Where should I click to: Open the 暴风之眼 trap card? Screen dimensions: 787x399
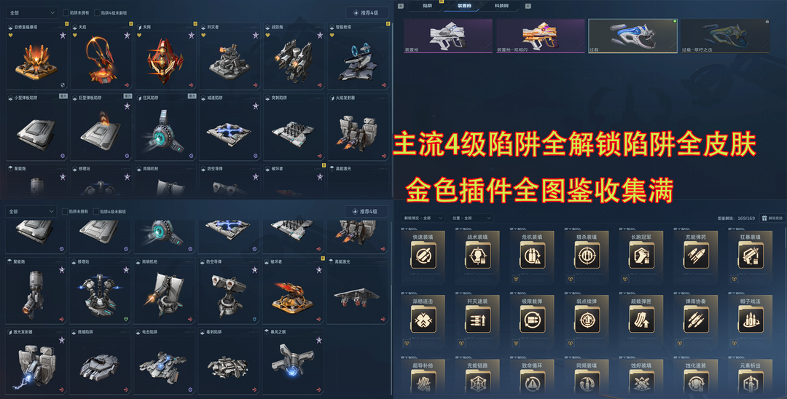click(294, 361)
